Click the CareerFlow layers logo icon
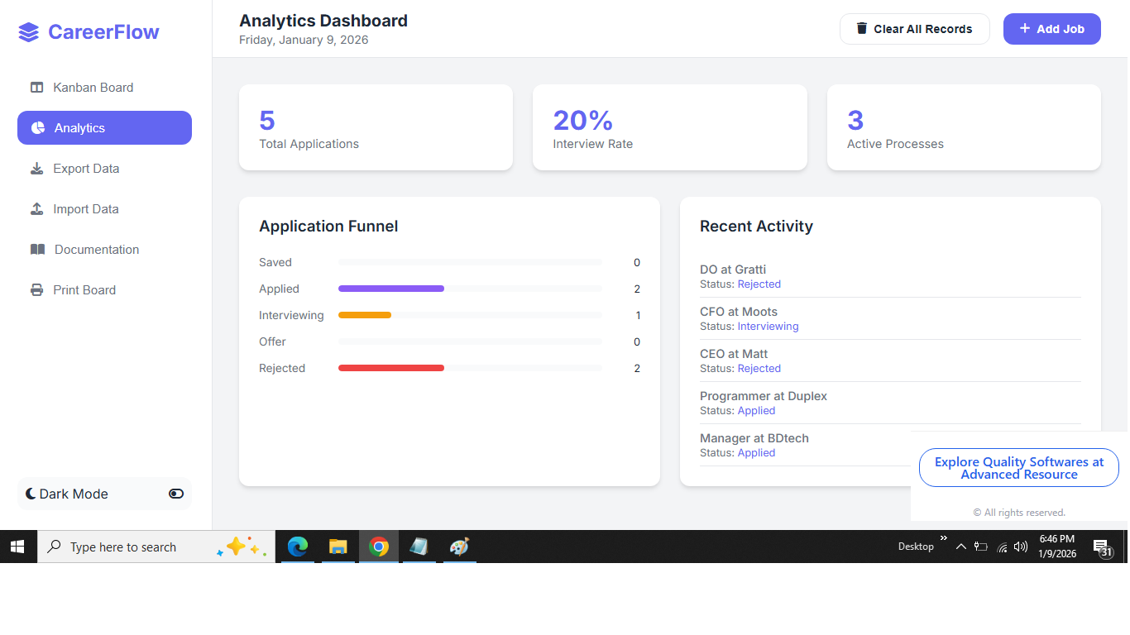 coord(29,32)
